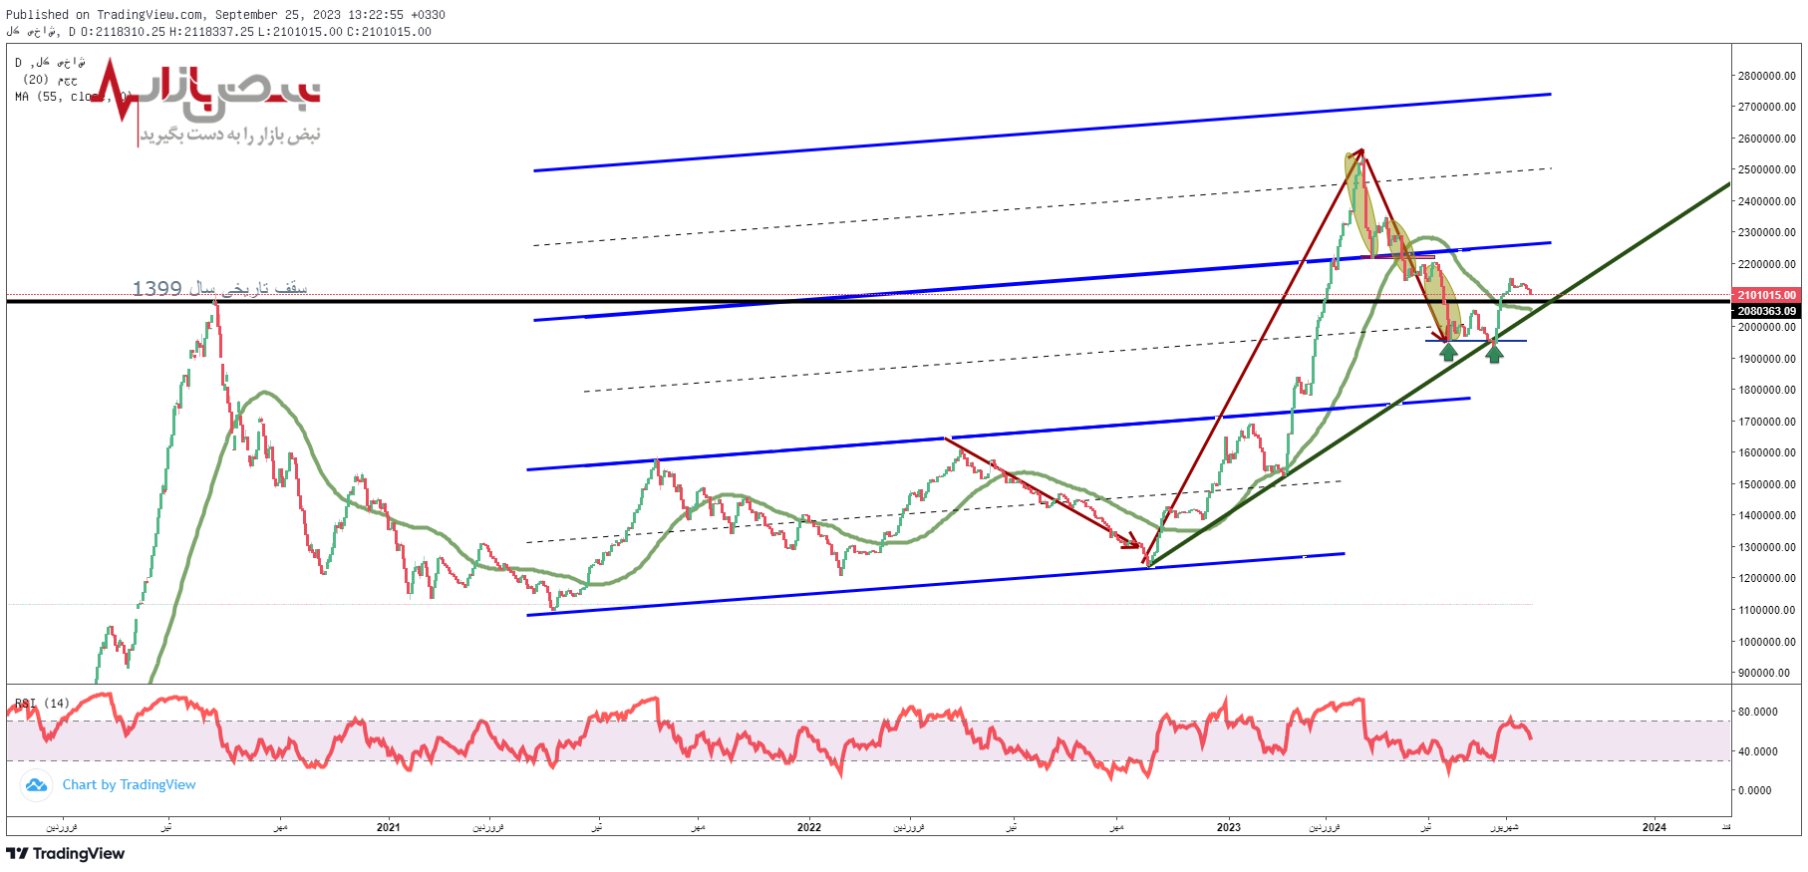Select the RSI (14) indicator label
Image resolution: width=1808 pixels, height=872 pixels.
[42, 704]
